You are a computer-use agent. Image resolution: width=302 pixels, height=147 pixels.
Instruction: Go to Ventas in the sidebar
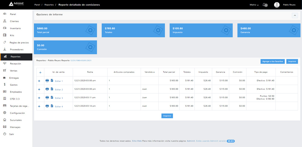click(14, 71)
